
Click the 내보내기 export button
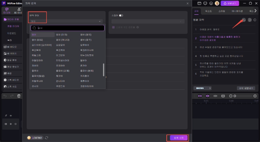(x=230, y=3)
